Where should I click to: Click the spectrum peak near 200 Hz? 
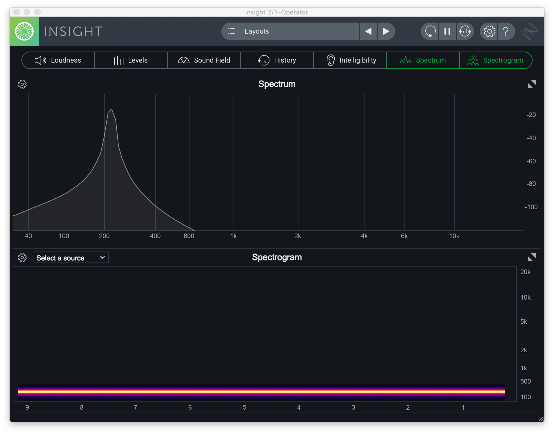pos(111,109)
